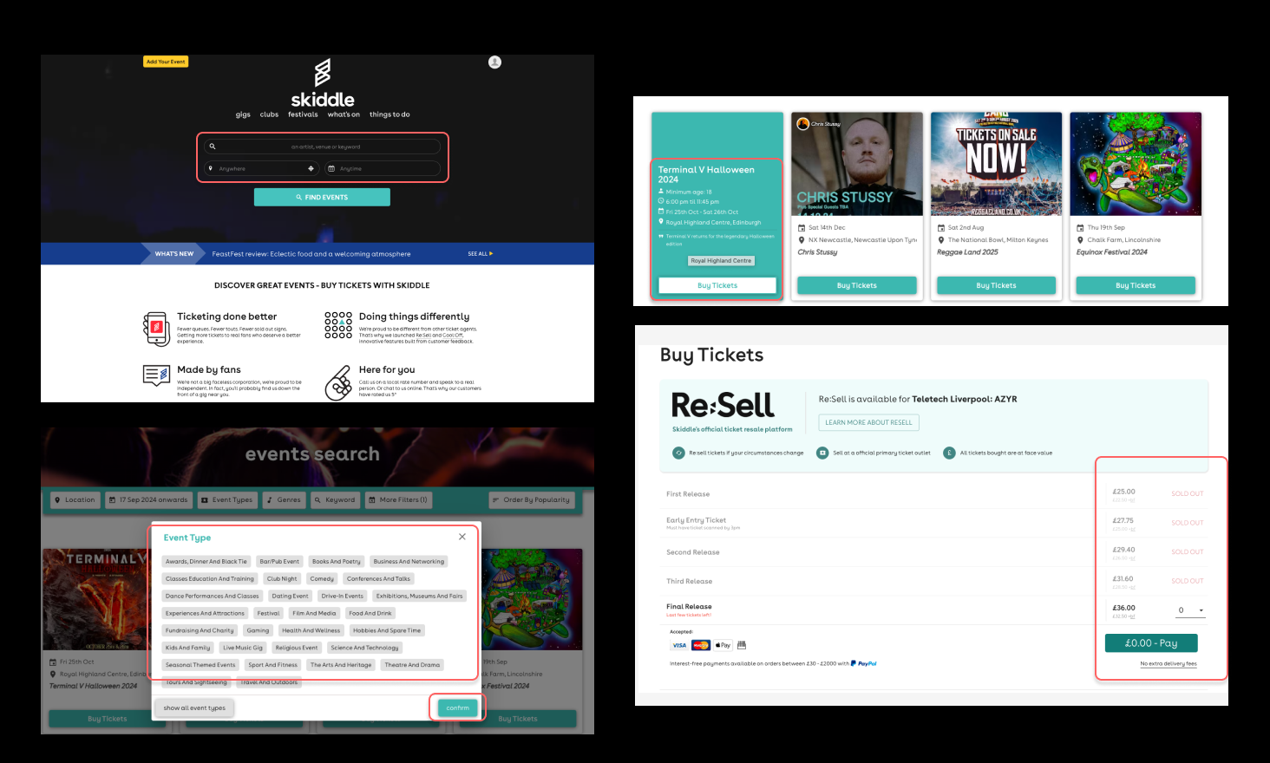
Task: Click Learn More About Resell
Action: click(868, 422)
